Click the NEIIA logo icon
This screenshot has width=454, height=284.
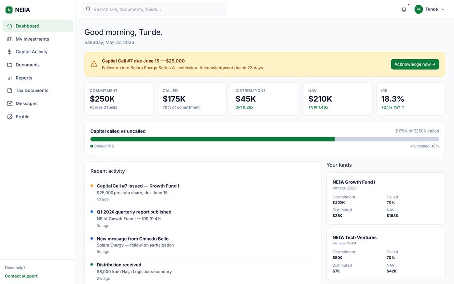9,10
